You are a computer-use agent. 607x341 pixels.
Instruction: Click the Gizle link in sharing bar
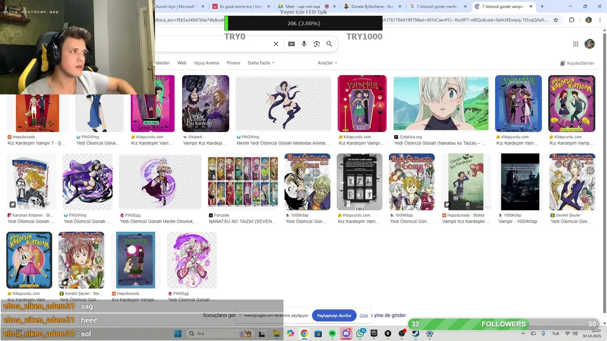click(364, 315)
